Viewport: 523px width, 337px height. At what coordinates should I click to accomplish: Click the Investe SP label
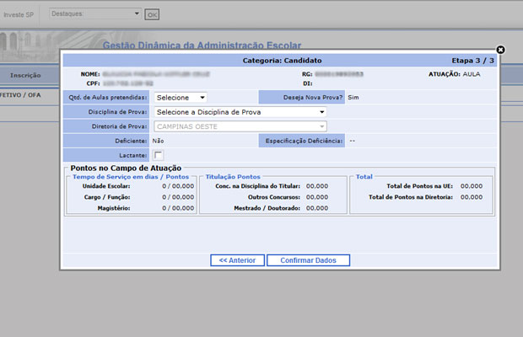[19, 15]
